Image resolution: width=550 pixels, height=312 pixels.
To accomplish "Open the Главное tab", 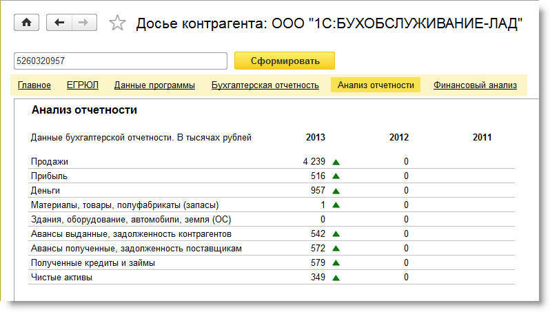I will pos(34,85).
